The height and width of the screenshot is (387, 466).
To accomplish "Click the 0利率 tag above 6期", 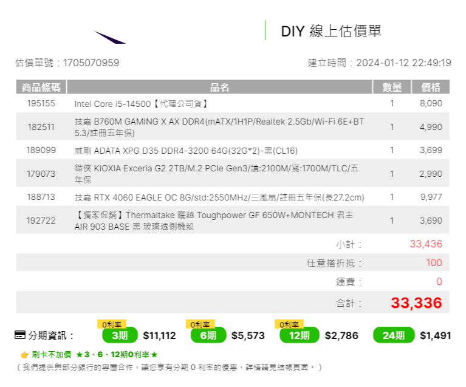I will click(200, 324).
